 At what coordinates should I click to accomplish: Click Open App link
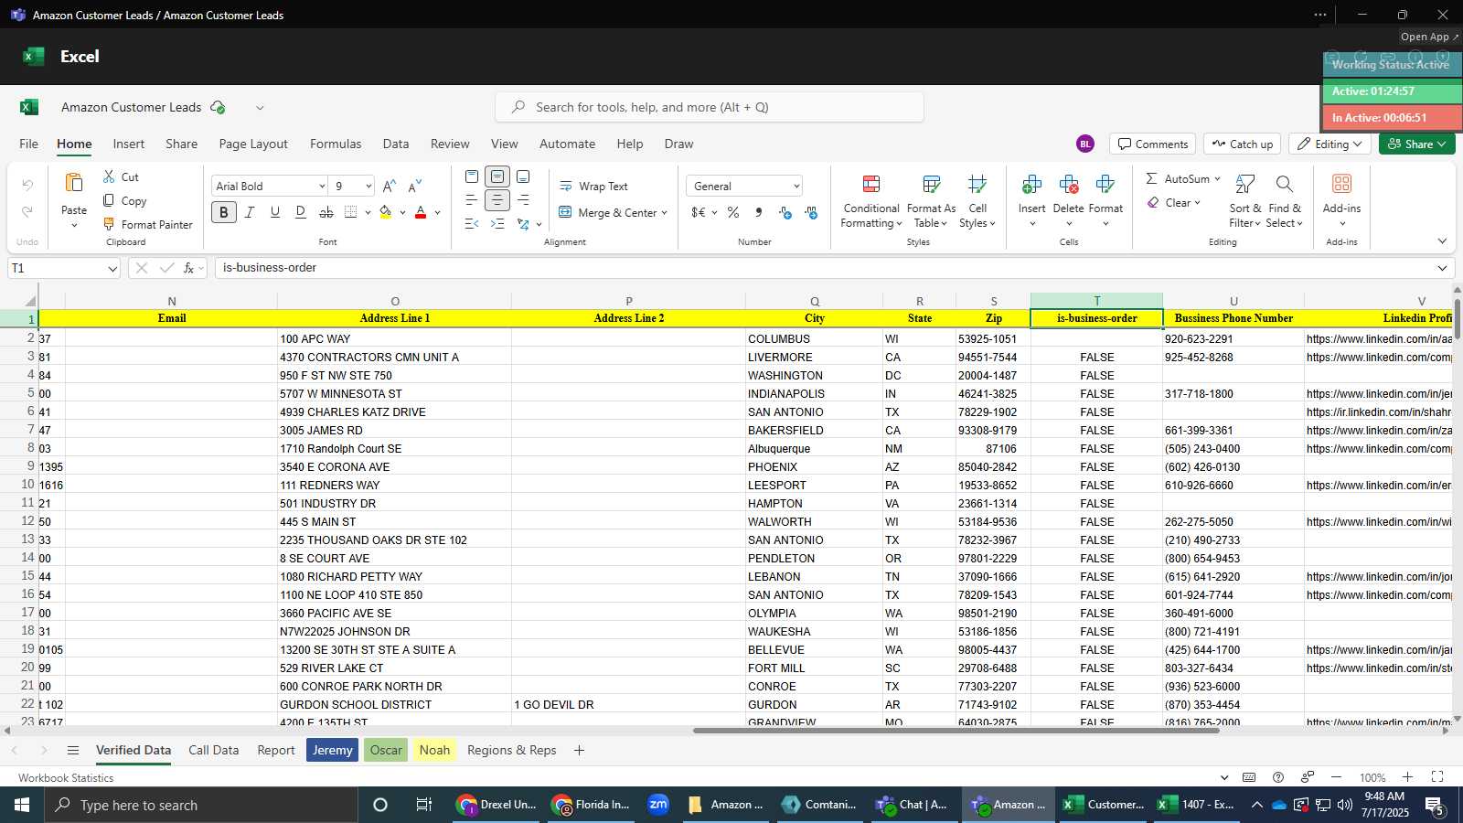point(1429,37)
